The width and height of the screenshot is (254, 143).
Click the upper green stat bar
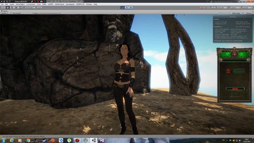point(239,70)
